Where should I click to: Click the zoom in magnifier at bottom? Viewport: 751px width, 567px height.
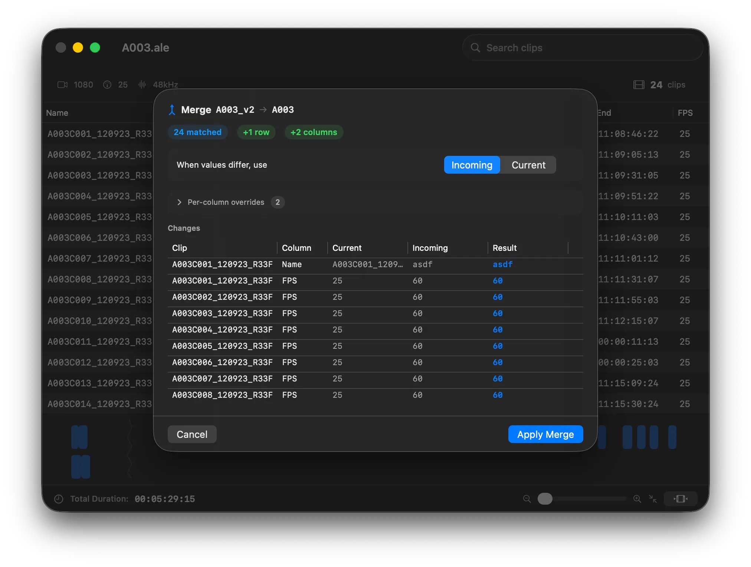coord(637,499)
